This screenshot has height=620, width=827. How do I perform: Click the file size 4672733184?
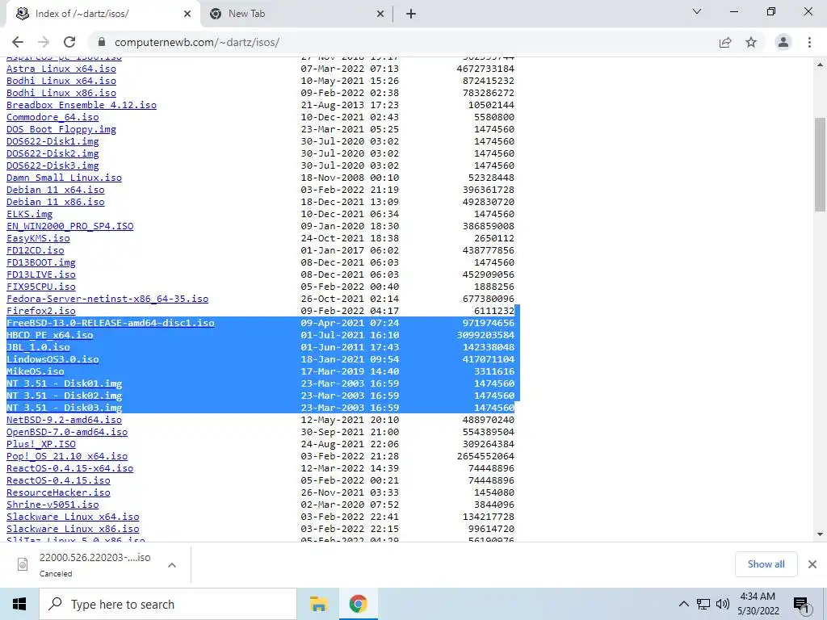point(485,69)
